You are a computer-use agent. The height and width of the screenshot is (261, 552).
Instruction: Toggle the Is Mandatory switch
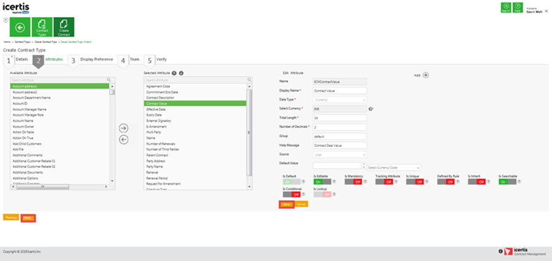tap(353, 181)
